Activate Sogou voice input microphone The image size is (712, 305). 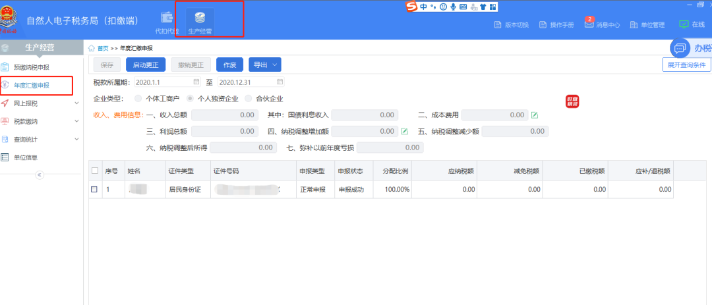click(x=453, y=7)
